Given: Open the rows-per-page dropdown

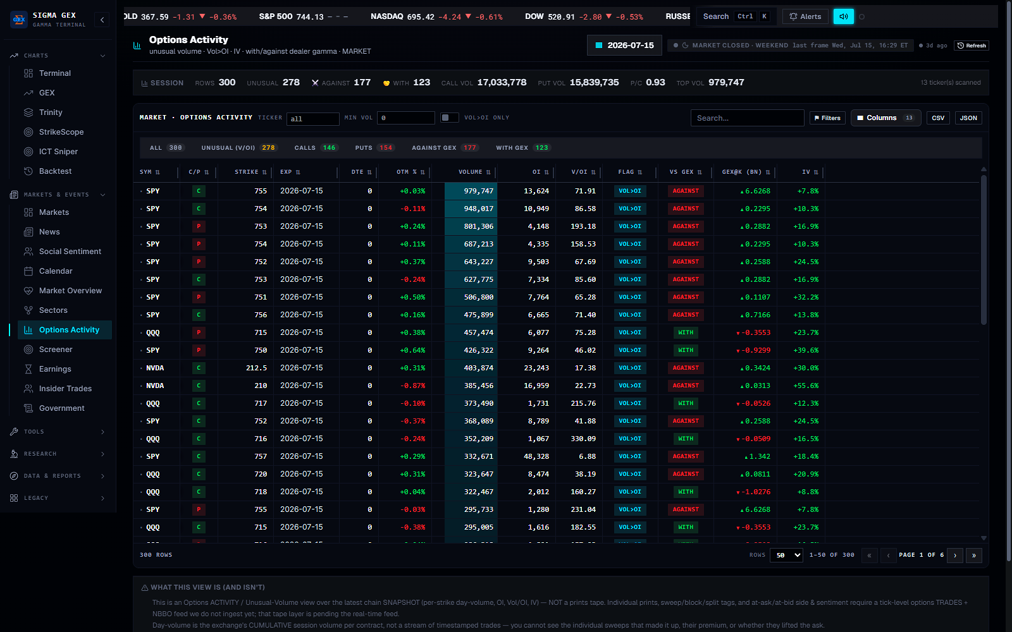Looking at the screenshot, I should (x=787, y=555).
